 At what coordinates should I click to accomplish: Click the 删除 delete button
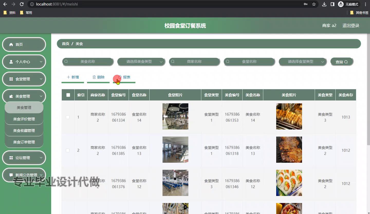point(98,77)
